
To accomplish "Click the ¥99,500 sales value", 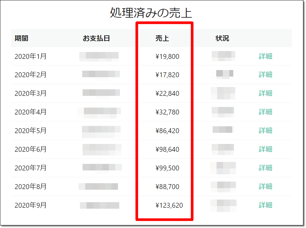I will tap(167, 168).
